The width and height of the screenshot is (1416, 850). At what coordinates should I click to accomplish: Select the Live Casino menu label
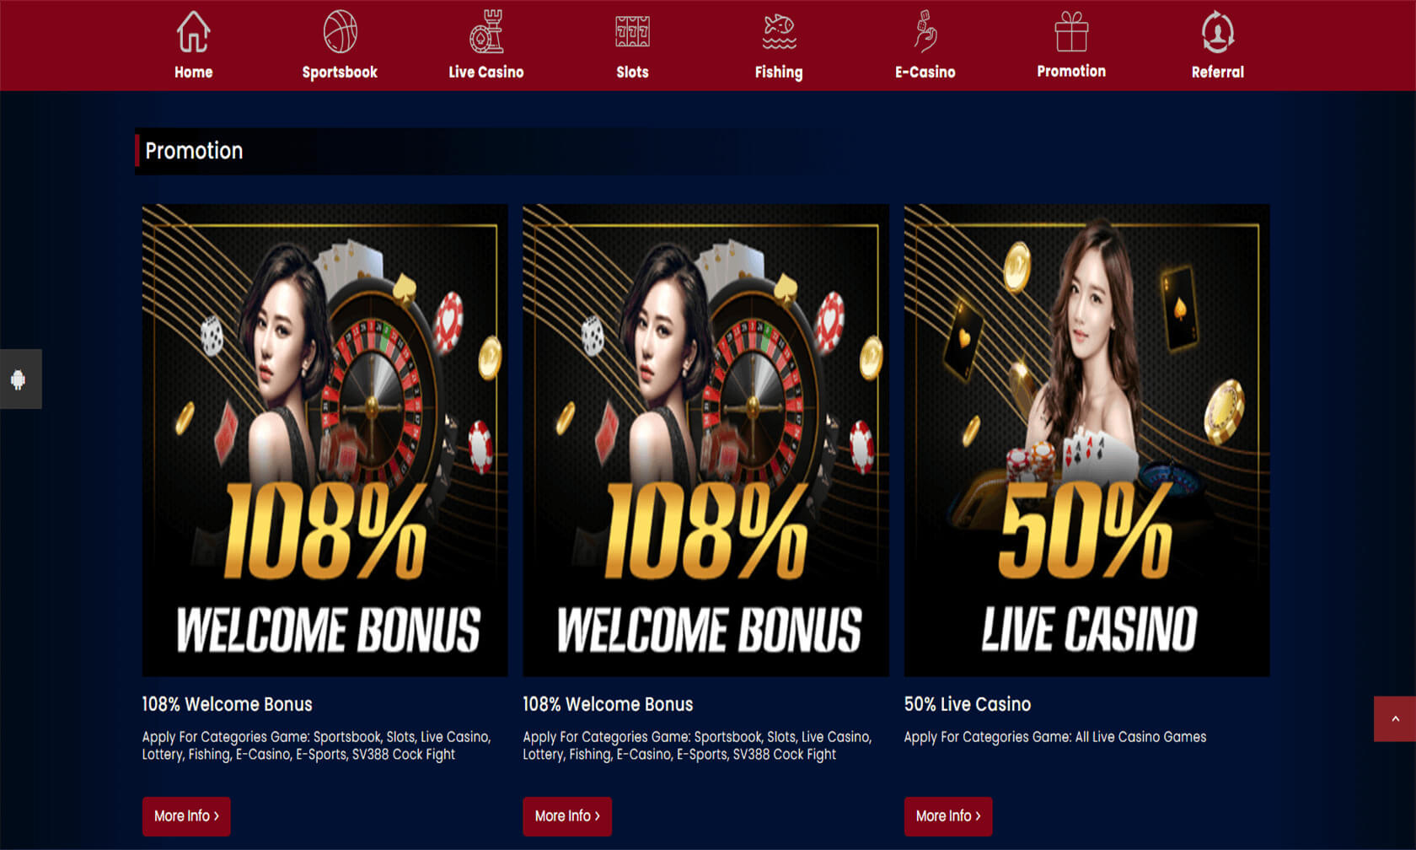point(486,73)
